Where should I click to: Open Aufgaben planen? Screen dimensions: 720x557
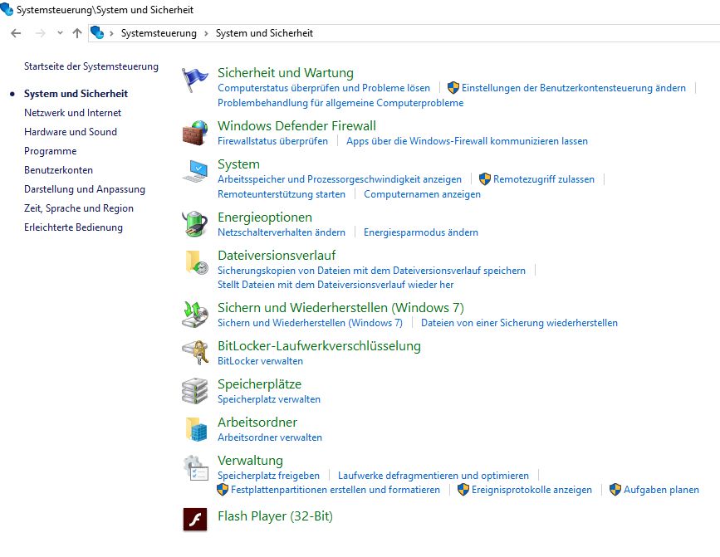coord(661,490)
